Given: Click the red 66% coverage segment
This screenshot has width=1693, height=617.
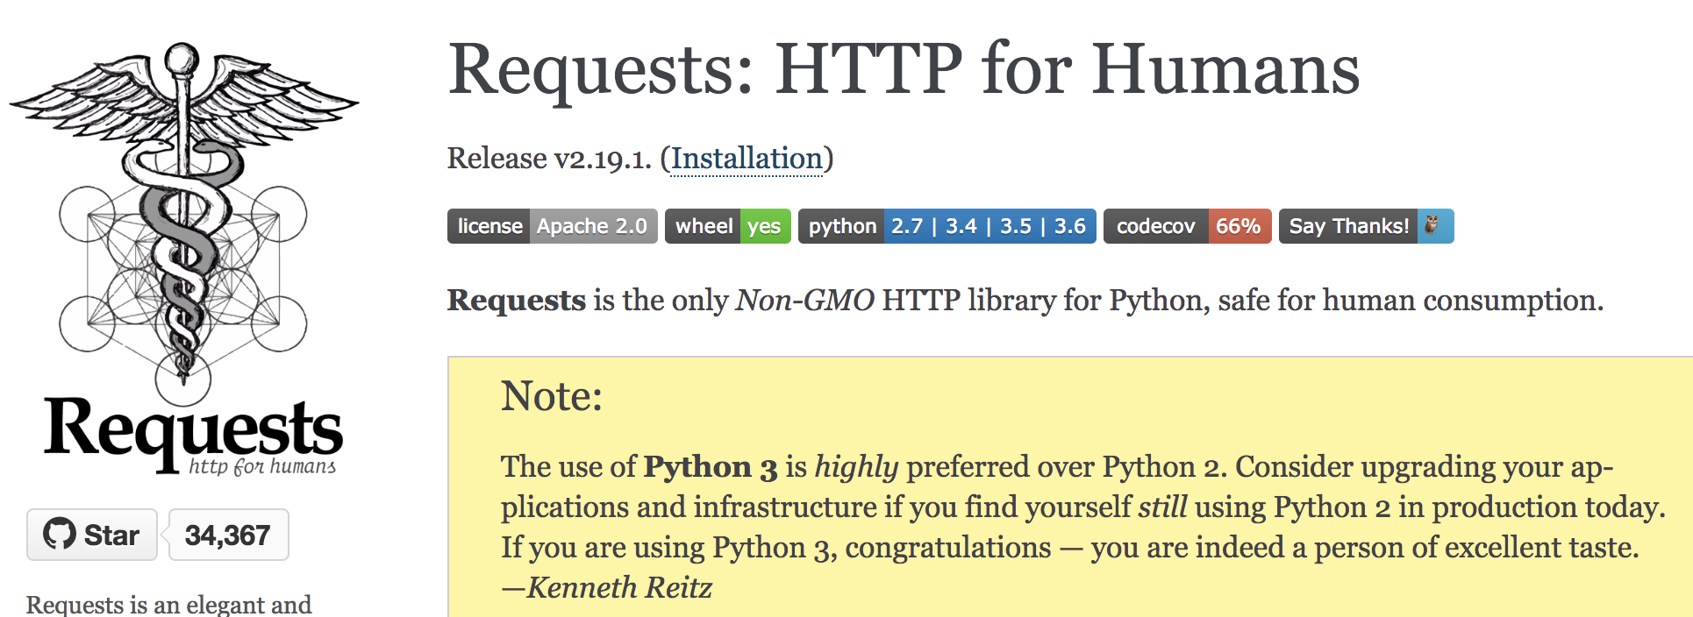Looking at the screenshot, I should [x=1239, y=226].
